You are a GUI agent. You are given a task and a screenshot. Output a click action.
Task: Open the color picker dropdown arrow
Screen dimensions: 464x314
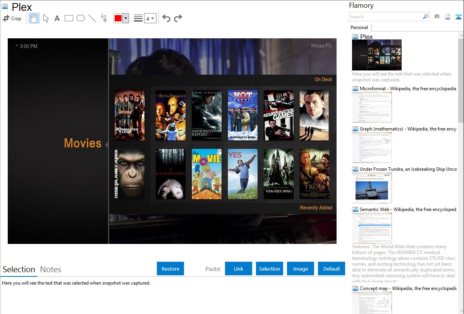click(126, 18)
